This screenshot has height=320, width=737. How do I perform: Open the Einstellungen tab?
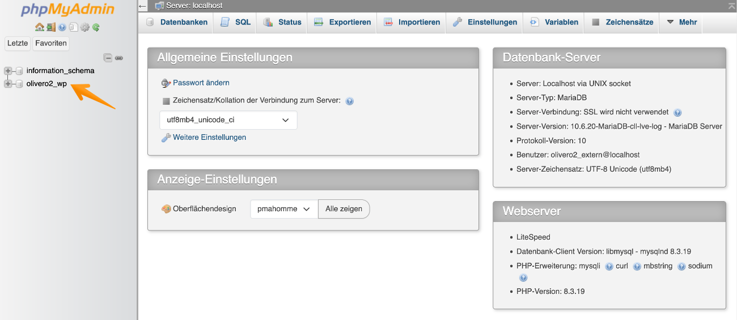[485, 22]
